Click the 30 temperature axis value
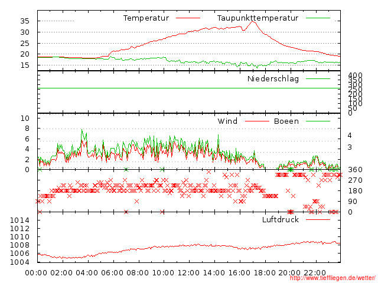The image size is (378, 283). (25, 32)
